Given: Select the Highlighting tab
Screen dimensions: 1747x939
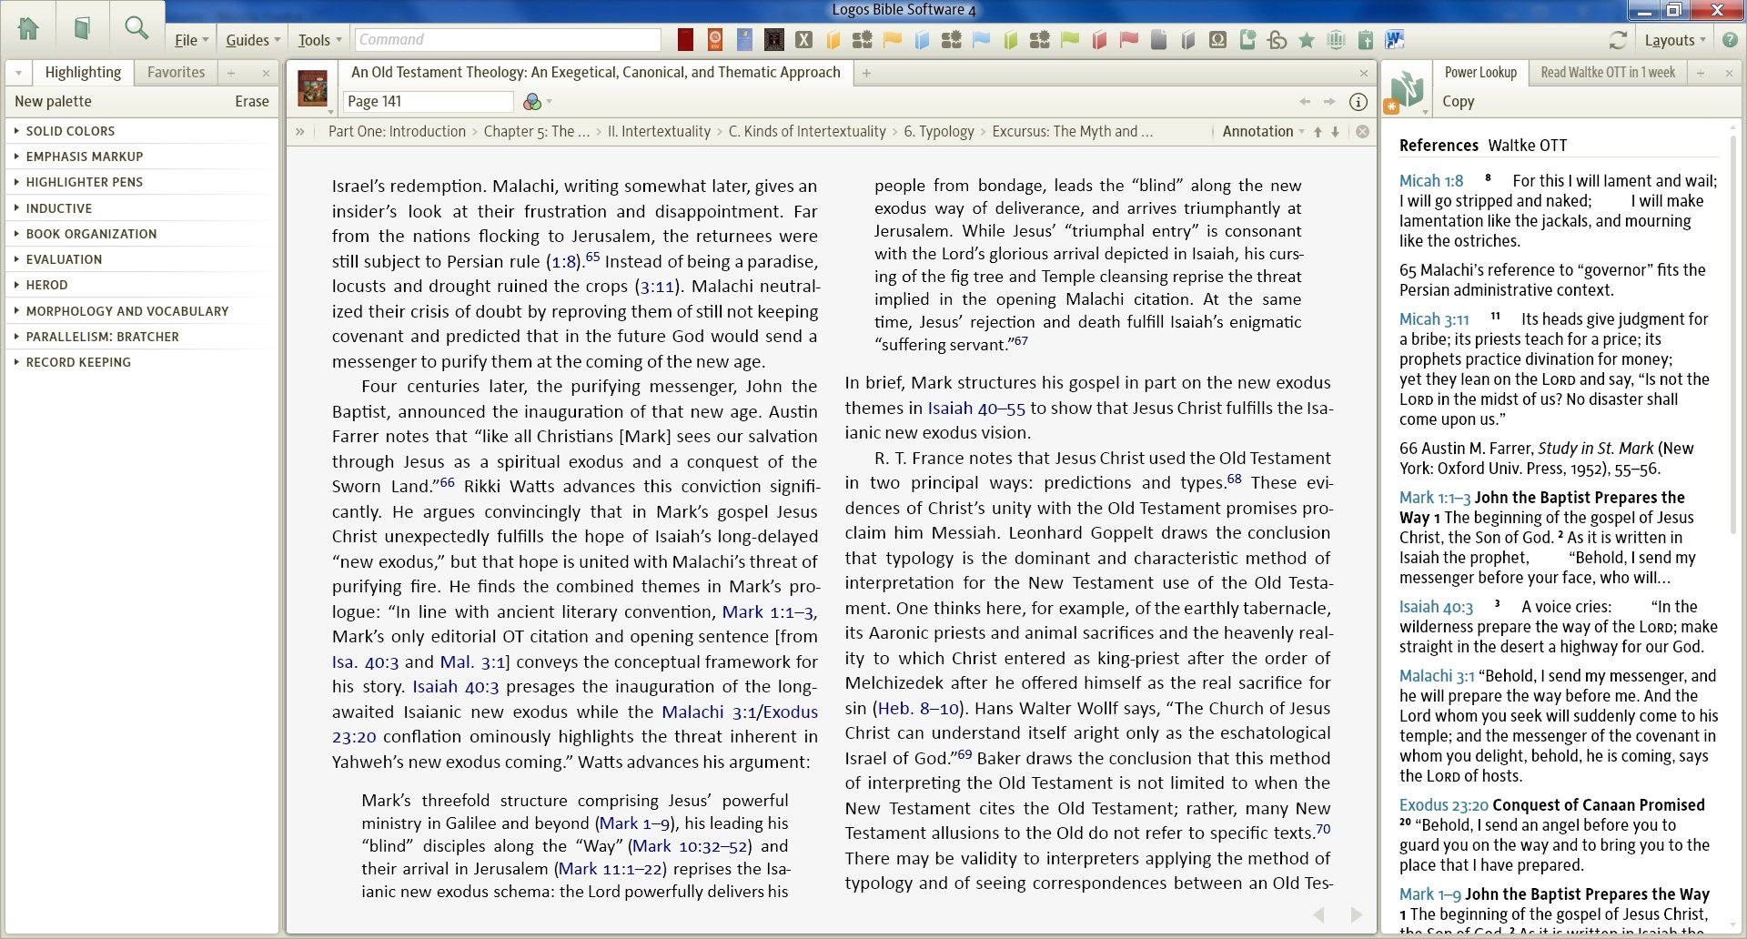Looking at the screenshot, I should [83, 72].
